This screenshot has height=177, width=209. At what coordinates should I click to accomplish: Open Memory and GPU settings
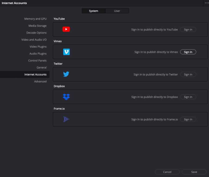click(35, 19)
